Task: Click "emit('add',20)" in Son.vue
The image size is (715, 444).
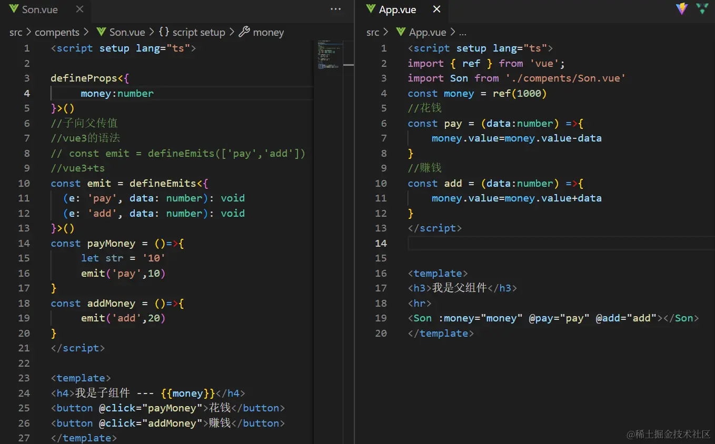Action: pos(123,318)
